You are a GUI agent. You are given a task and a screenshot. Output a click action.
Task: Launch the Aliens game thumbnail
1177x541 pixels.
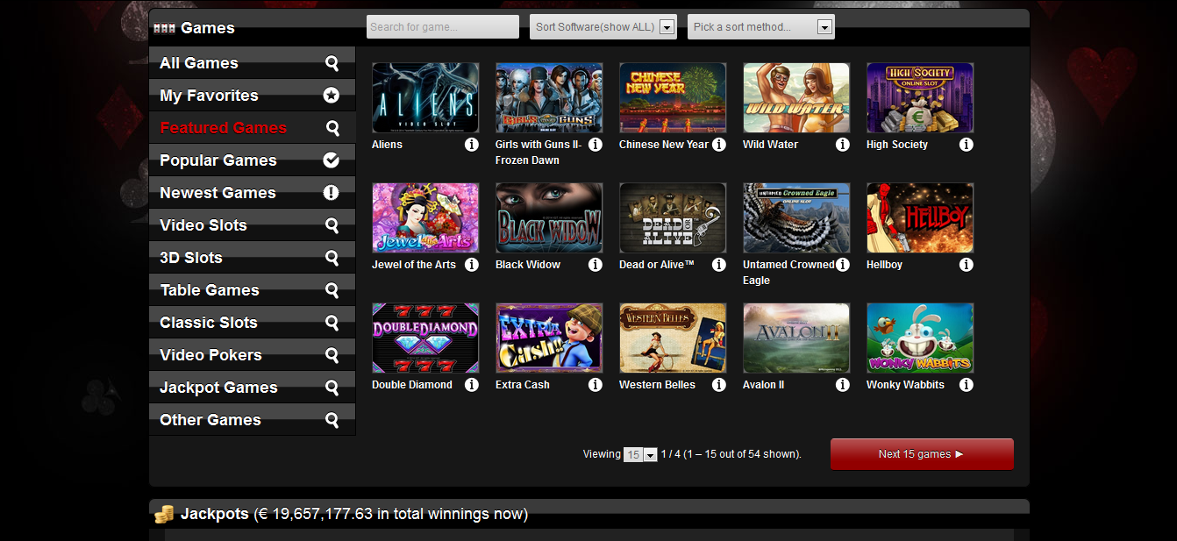click(x=425, y=97)
